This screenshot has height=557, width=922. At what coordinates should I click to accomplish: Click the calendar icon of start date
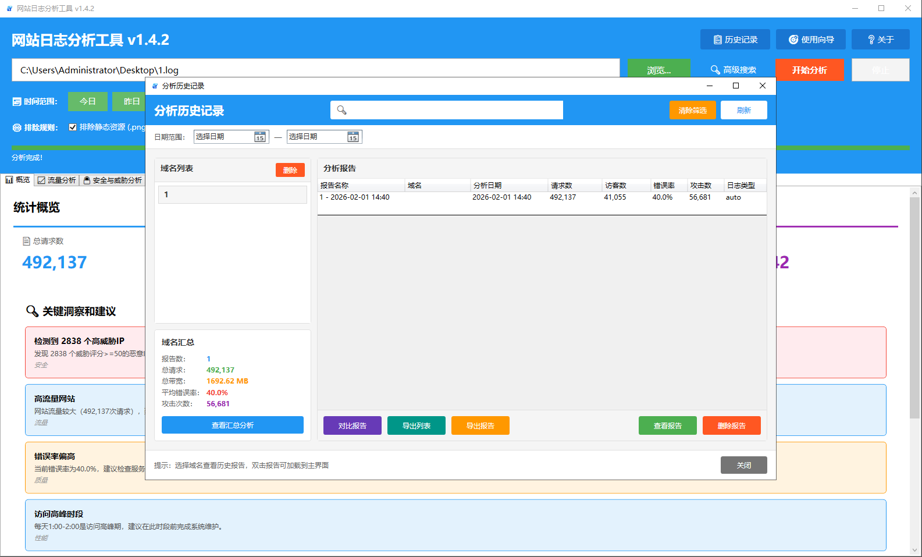tap(260, 137)
